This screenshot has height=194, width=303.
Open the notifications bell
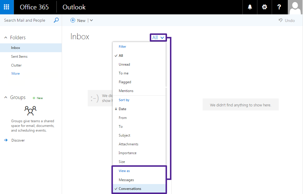point(250,7)
